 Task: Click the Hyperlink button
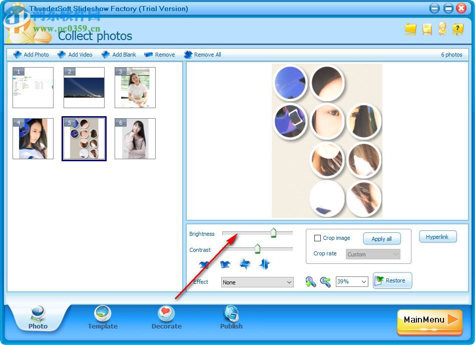point(437,236)
